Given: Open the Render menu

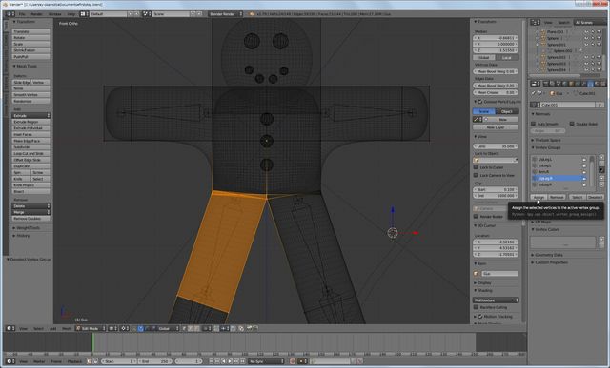Looking at the screenshot, I should [x=36, y=14].
